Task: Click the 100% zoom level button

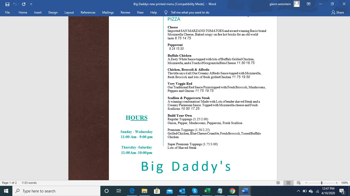Action: (344, 183)
